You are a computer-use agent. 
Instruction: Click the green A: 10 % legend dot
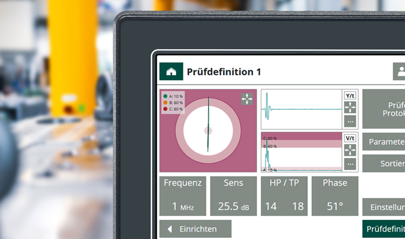(x=165, y=97)
